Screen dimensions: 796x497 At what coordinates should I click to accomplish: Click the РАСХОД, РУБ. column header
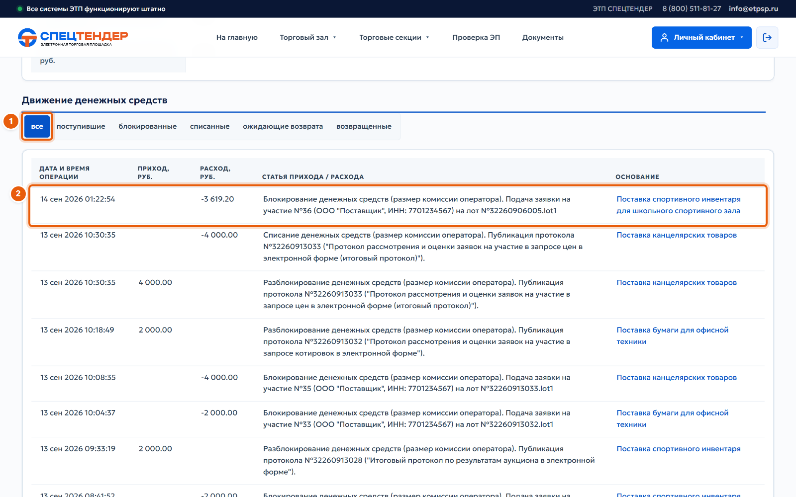(215, 172)
